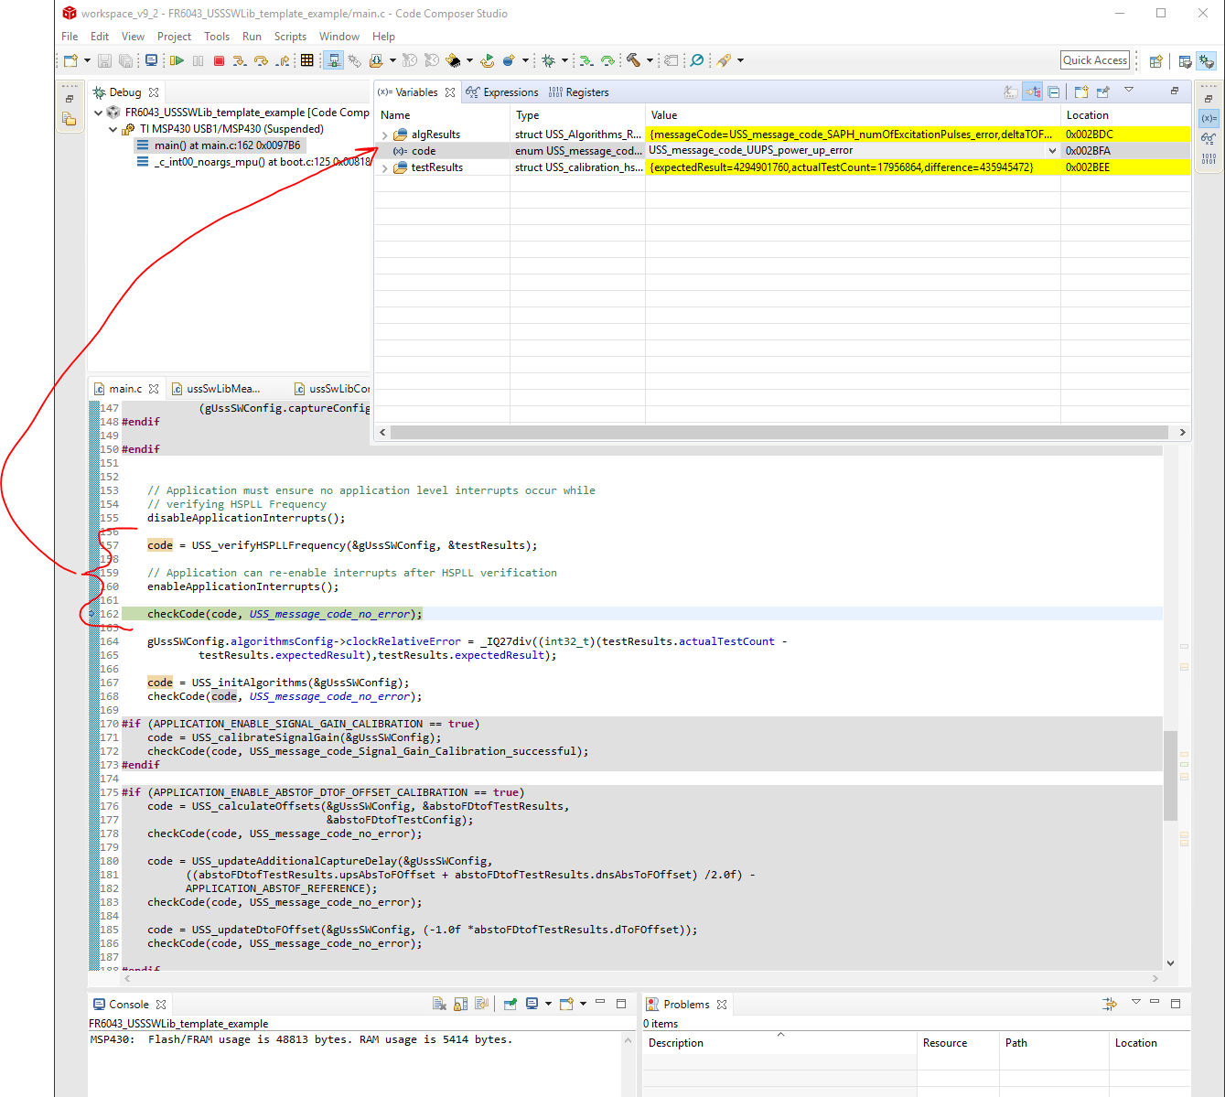Click the Debug bug icon in toolbar

click(x=548, y=60)
